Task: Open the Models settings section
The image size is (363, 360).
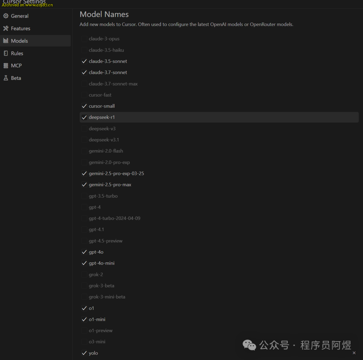Action: click(35, 41)
